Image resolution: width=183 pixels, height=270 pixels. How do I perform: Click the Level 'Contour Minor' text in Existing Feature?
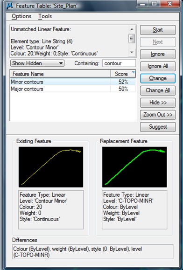pyautogui.click(x=43, y=201)
